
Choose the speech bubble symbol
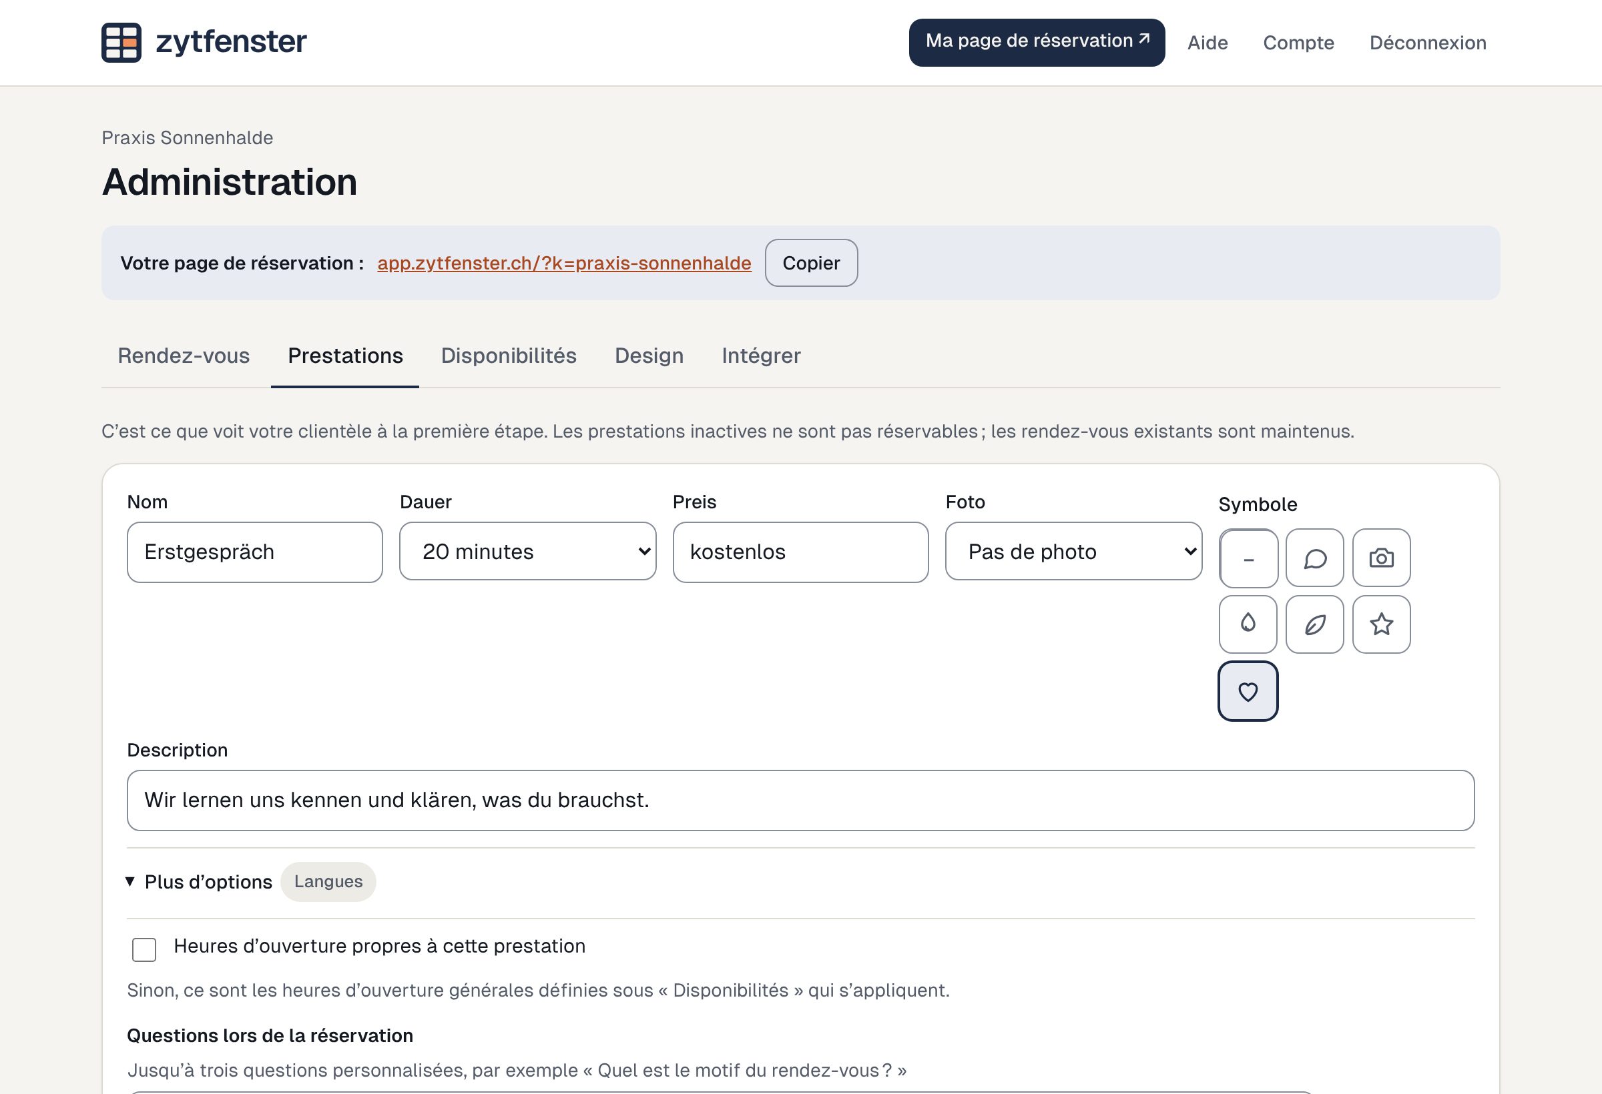(x=1314, y=558)
